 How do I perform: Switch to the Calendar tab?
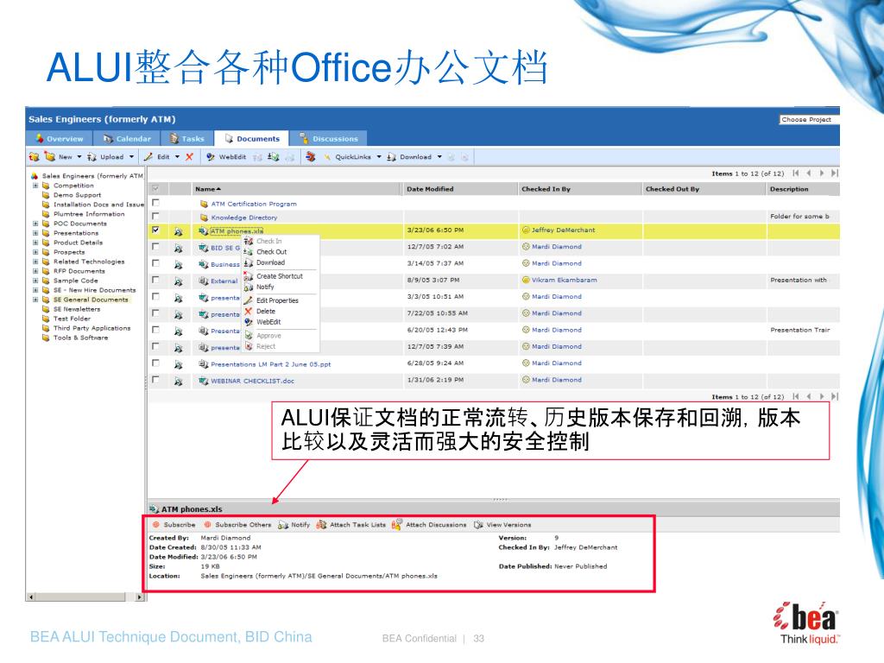[128, 139]
